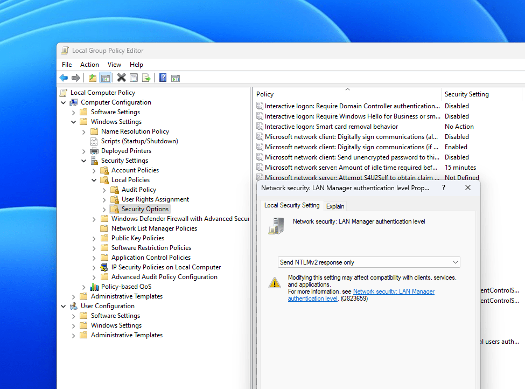Expand Advanced Audit Policy Configuration node
This screenshot has width=525, height=389.
(94, 277)
